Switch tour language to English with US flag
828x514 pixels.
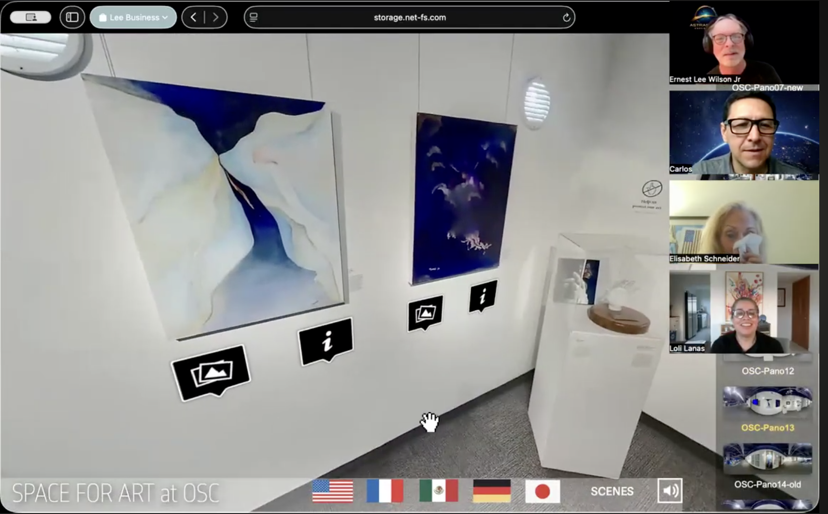(332, 491)
